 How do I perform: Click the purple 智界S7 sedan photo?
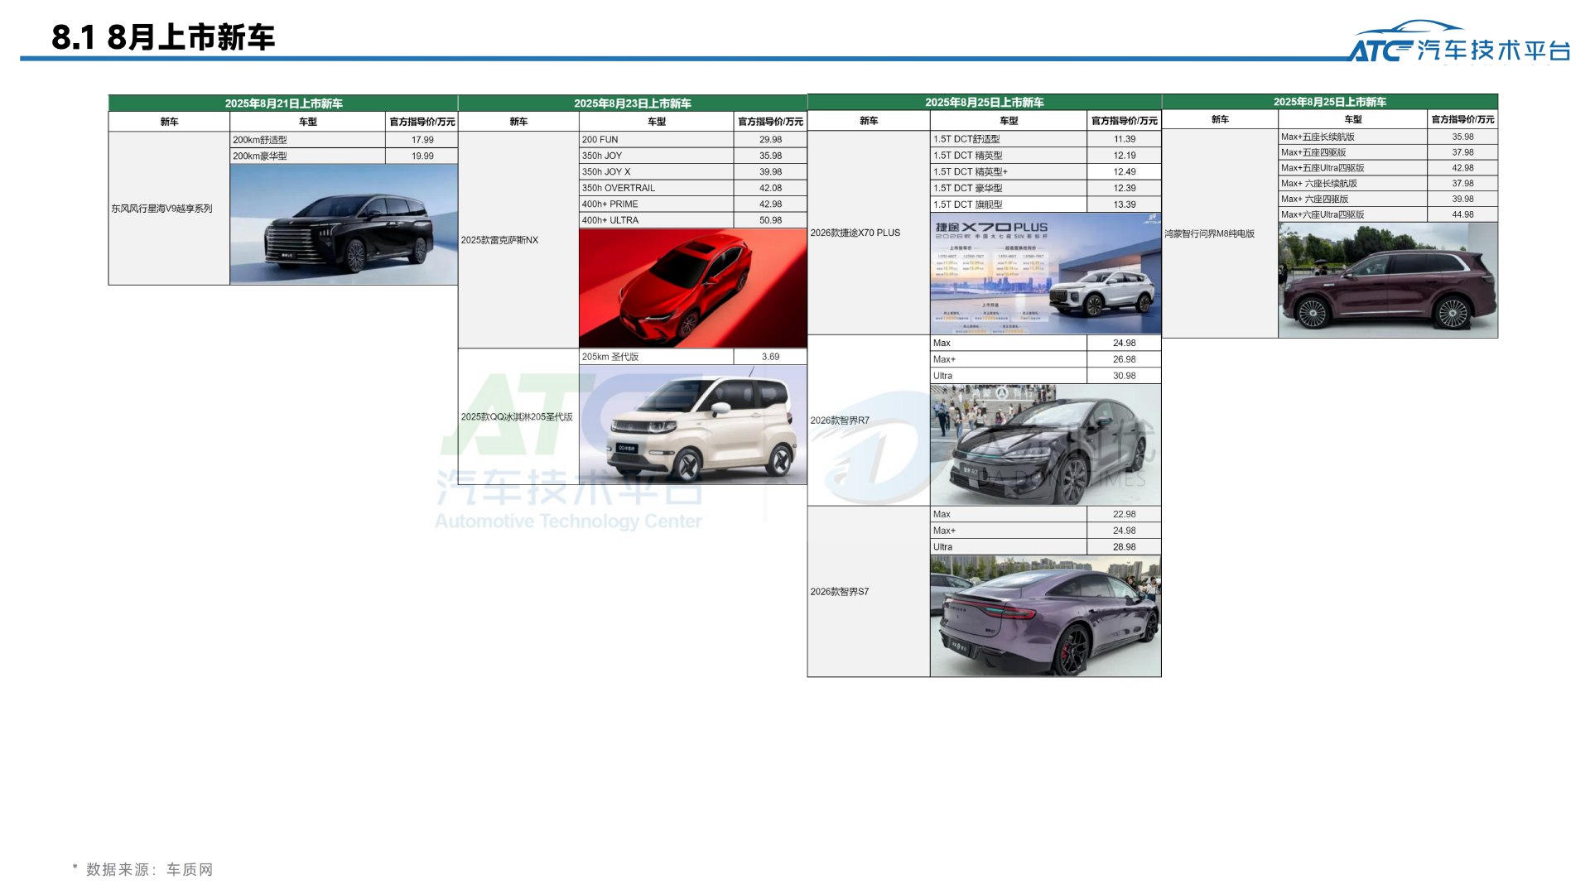click(x=1045, y=616)
